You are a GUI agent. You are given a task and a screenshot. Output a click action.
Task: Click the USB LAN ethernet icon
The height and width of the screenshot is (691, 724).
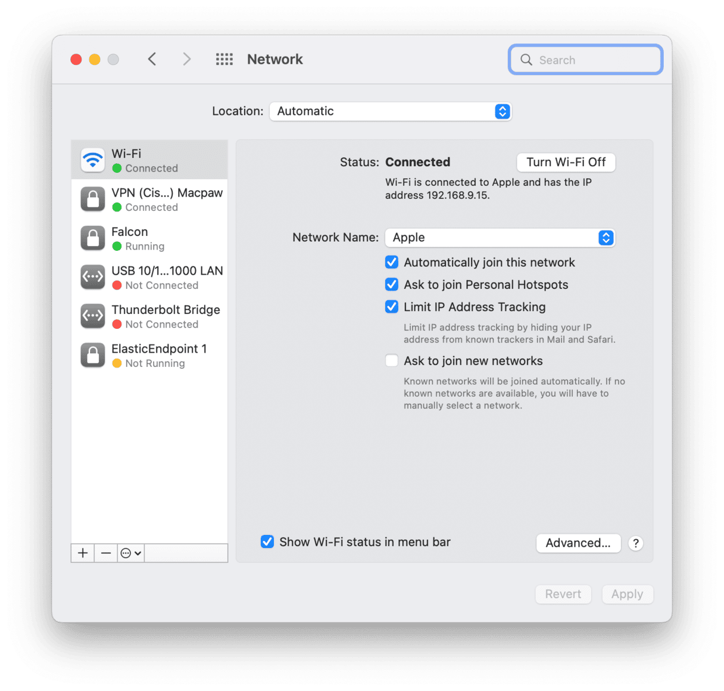93,276
